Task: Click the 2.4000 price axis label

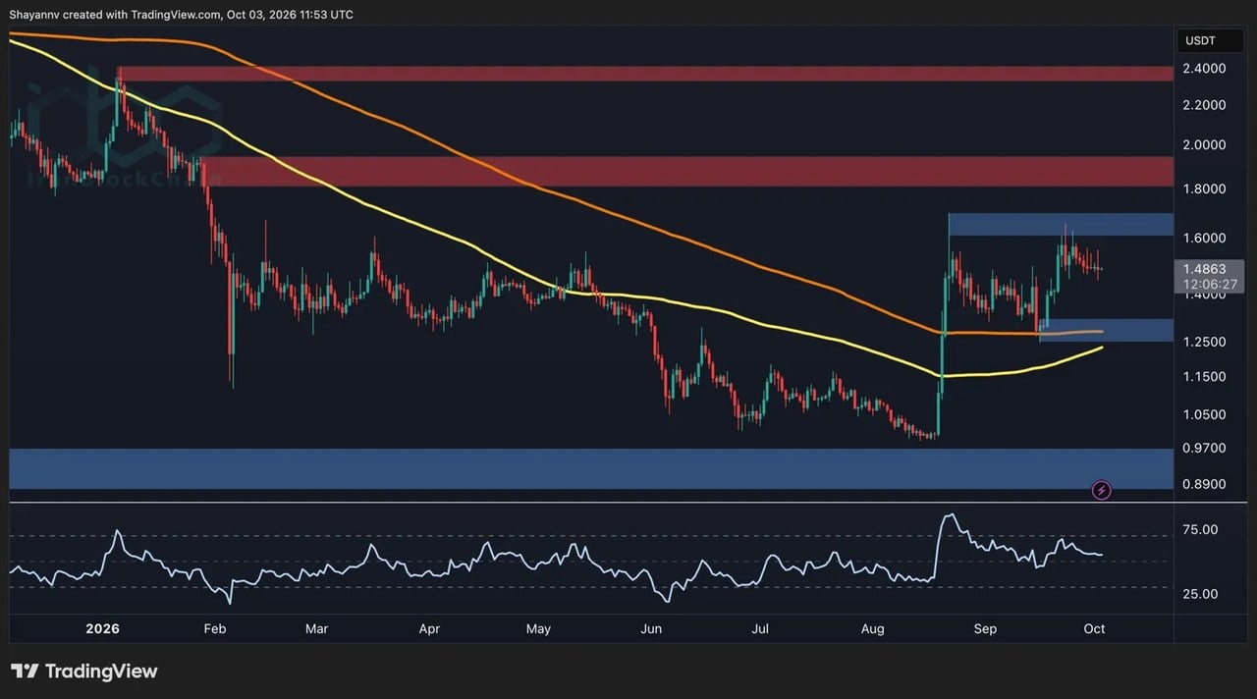Action: (1204, 69)
